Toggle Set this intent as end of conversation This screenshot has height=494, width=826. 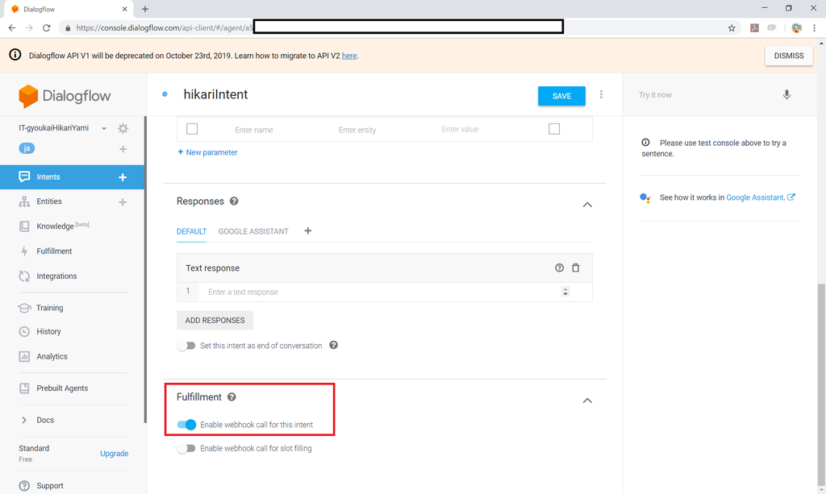pos(186,346)
